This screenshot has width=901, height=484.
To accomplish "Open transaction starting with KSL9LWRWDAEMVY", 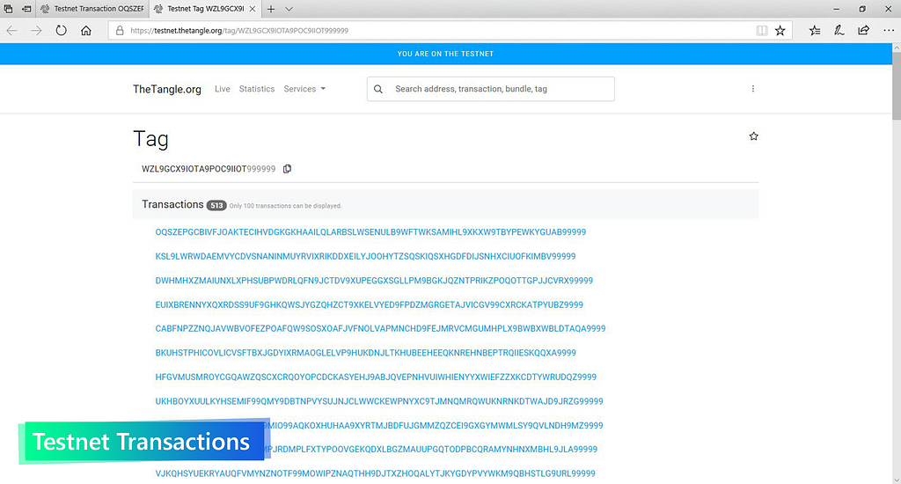I will [365, 256].
